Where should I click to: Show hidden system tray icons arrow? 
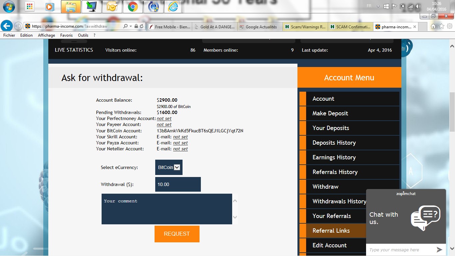[x=378, y=6]
